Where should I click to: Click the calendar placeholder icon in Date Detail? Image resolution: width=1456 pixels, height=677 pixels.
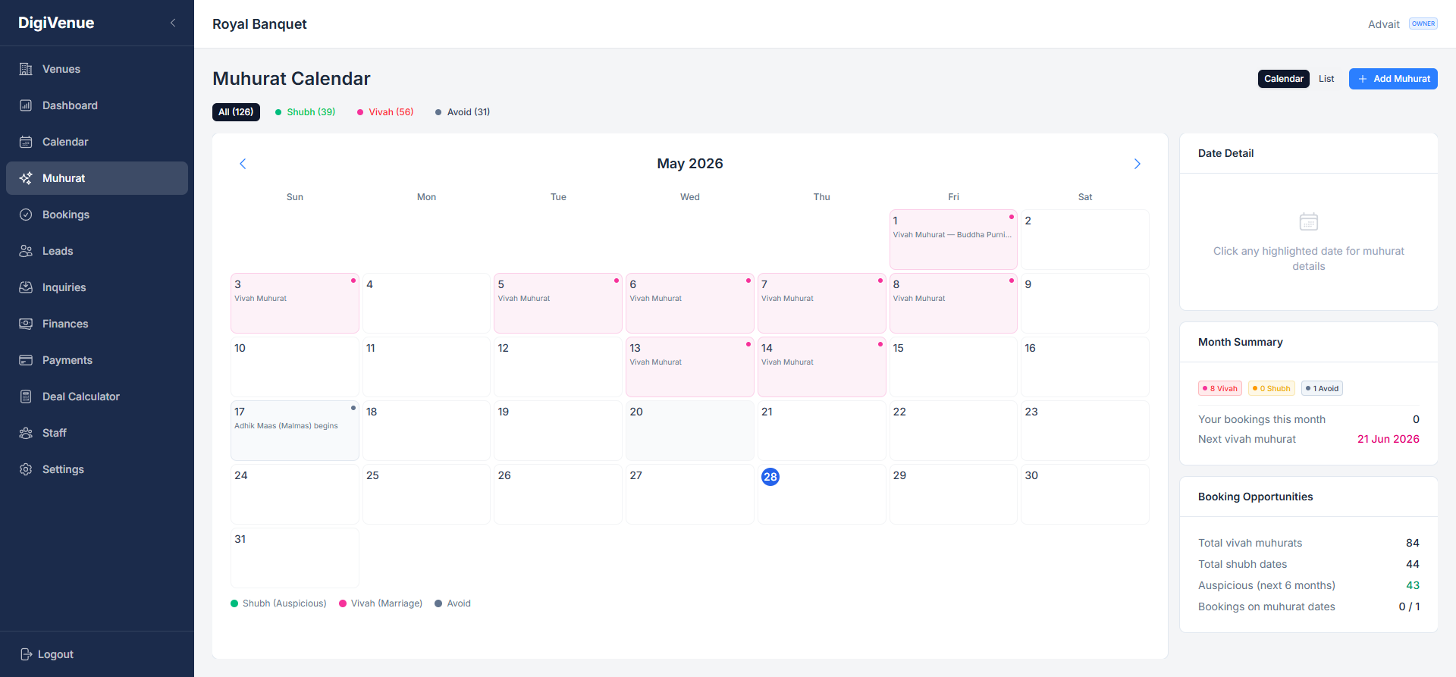[x=1309, y=222]
